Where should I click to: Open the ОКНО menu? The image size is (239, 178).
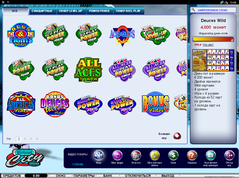pyautogui.click(x=61, y=176)
